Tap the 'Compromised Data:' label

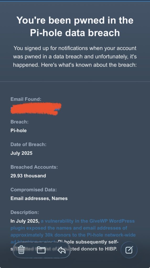[x=34, y=190]
